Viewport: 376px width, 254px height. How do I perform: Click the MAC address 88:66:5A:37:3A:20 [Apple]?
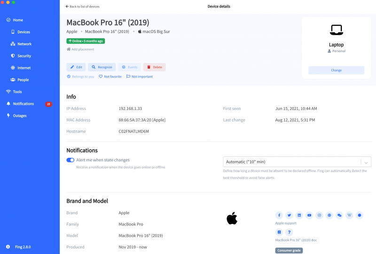tap(142, 120)
